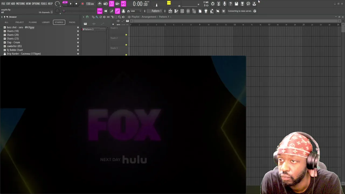Stop playback with the Stop button

tap(76, 4)
